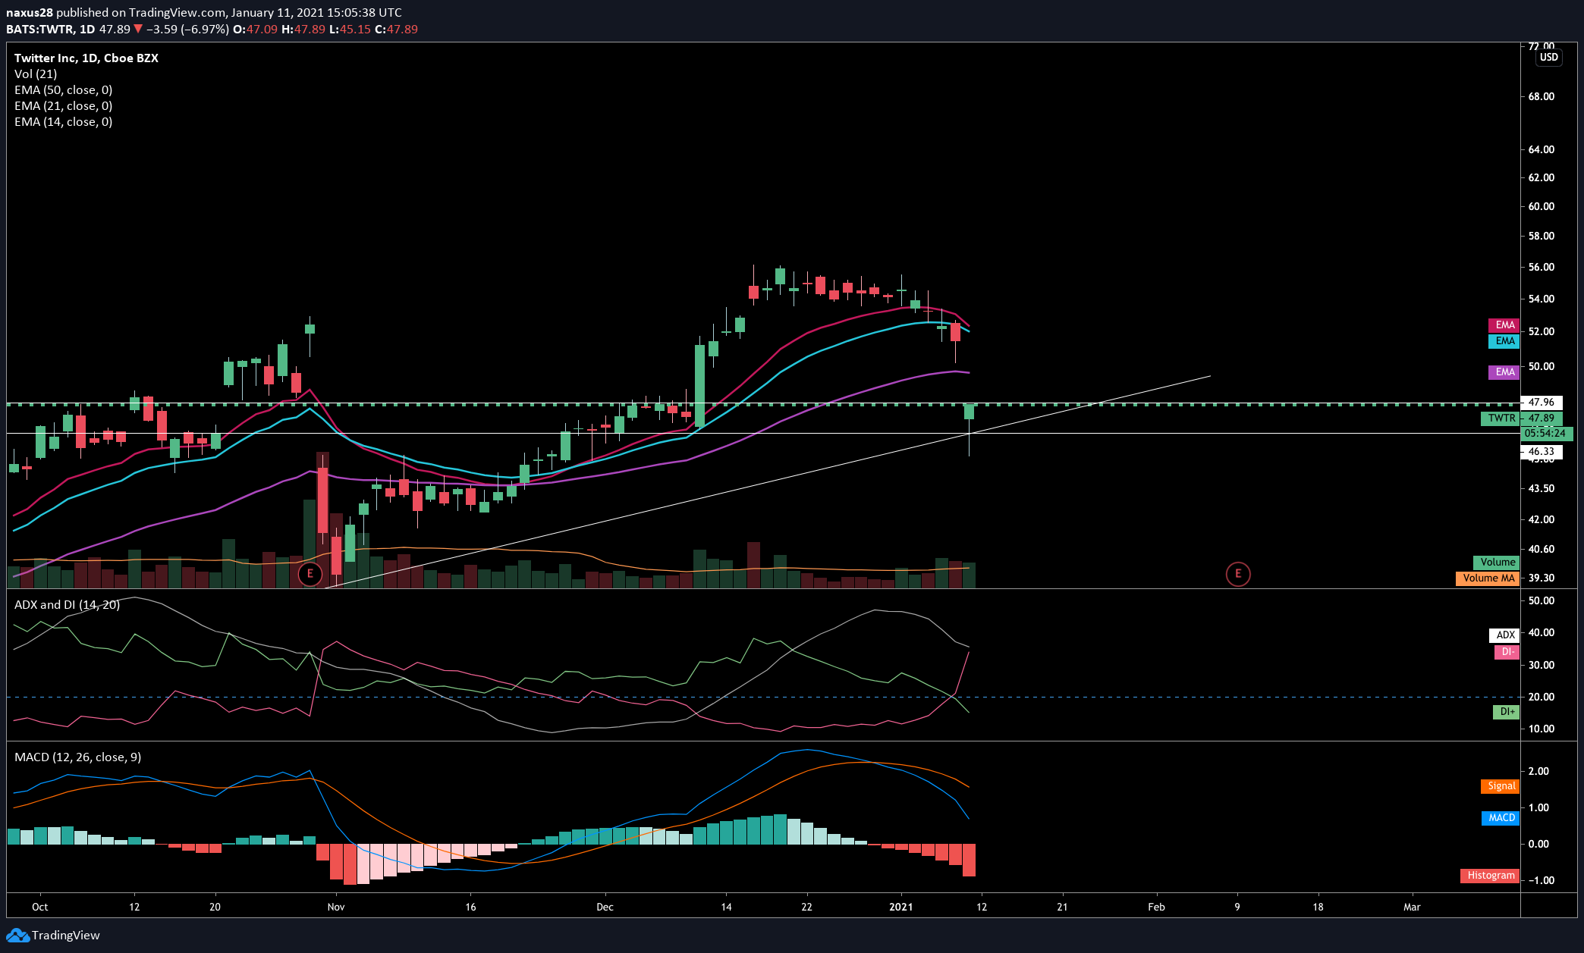Click the DI- label tag
Viewport: 1584px width, 953px height.
(1506, 652)
